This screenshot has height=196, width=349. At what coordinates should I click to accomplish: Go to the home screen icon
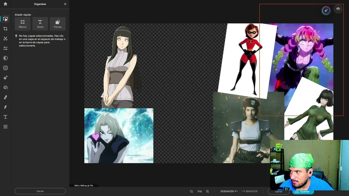(x=5, y=4)
